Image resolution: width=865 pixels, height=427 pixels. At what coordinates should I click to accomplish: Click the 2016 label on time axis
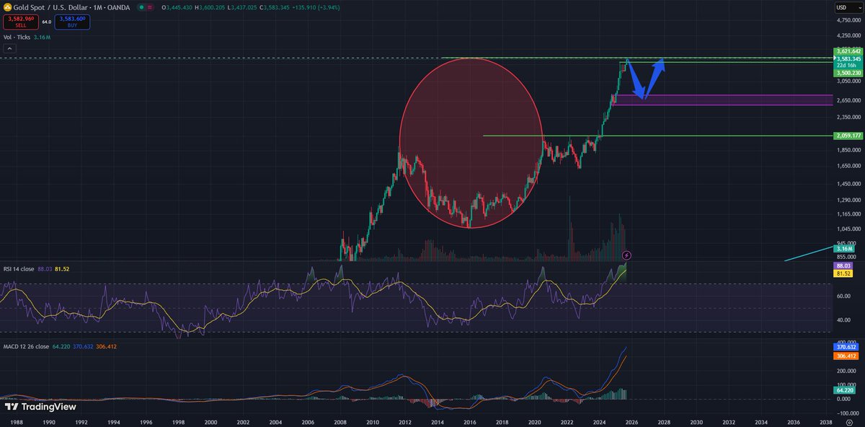coord(469,422)
